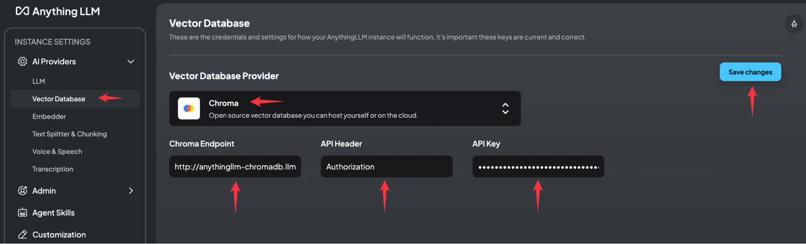Select Vector Database in sidebar

75,99
